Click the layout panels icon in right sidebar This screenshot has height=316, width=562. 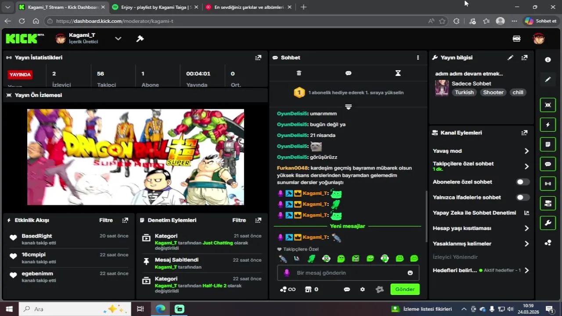[x=548, y=203]
